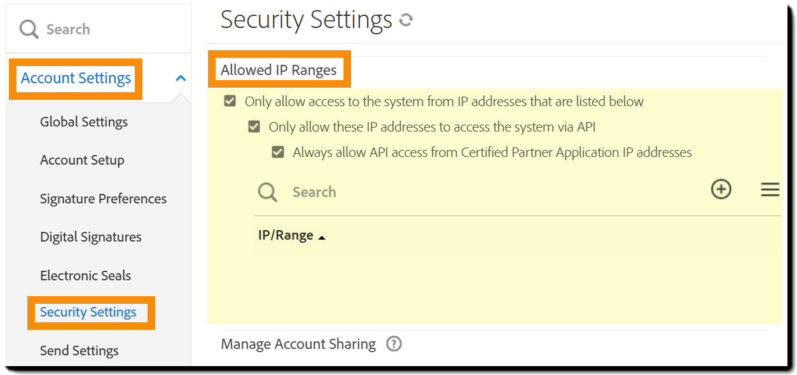797x375 pixels.
Task: Open the IP range list options menu
Action: (x=770, y=189)
